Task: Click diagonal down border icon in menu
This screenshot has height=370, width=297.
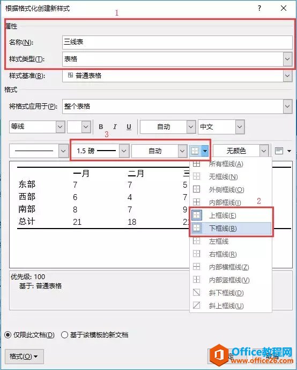Action: point(196,293)
